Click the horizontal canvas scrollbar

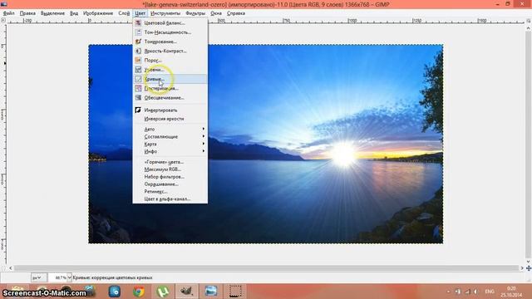266,268
